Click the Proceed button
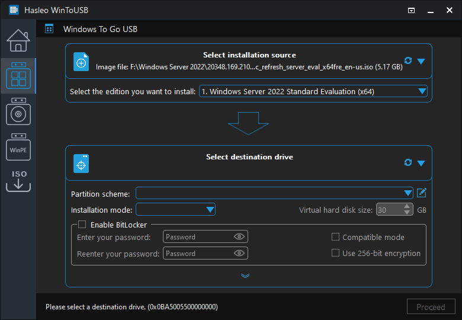 [431, 307]
